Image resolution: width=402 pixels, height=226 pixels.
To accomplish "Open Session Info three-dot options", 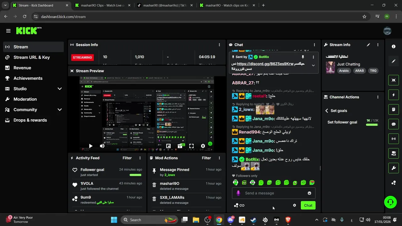I will [x=219, y=45].
